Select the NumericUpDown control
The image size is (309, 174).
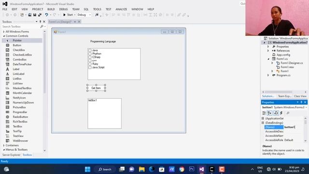[23, 102]
